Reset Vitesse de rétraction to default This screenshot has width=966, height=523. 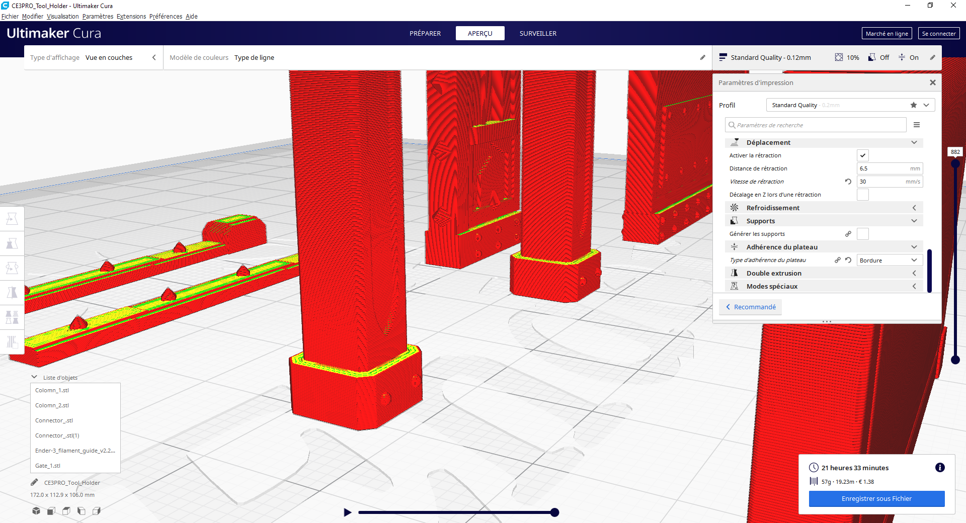pos(848,182)
